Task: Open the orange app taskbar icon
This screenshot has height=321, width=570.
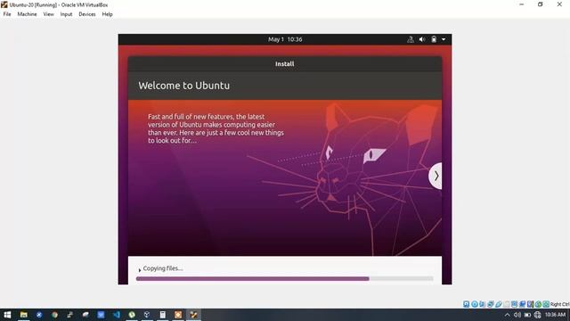Action: pos(178,315)
